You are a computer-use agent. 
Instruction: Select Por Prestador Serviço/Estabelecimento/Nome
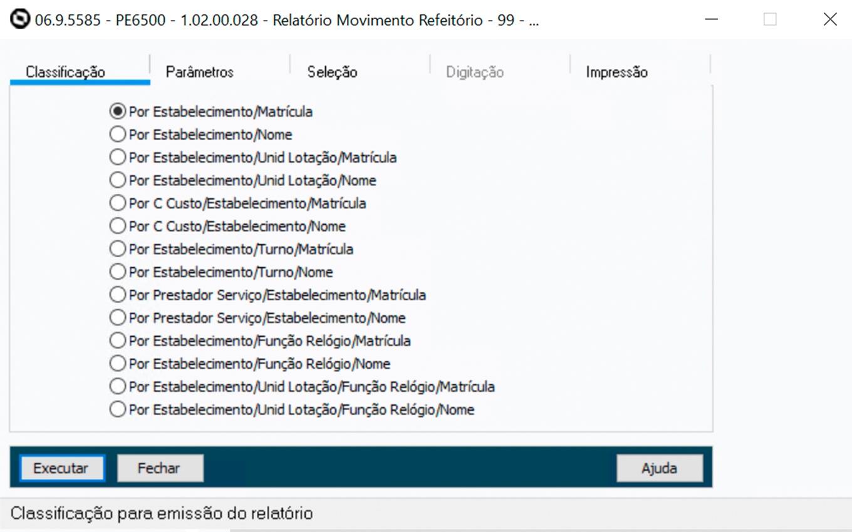pos(117,318)
